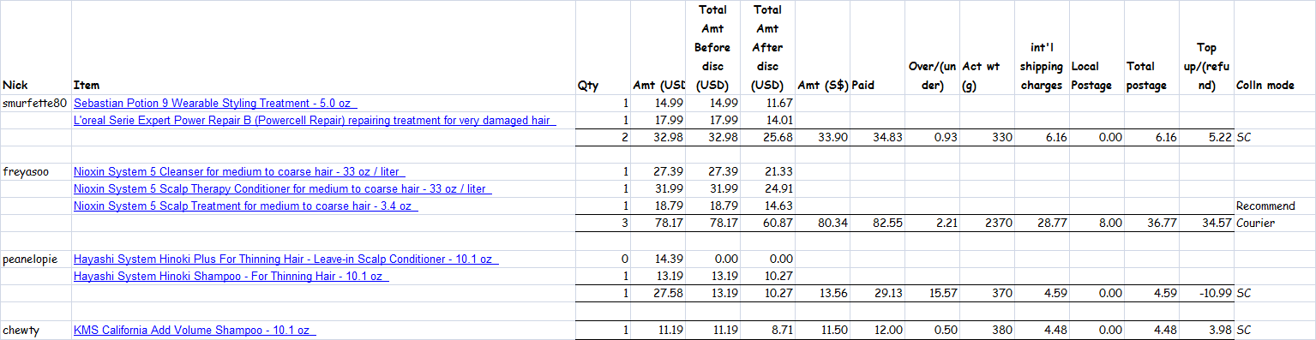
Task: Open L'oreal Serie Expert Power Repair B link
Action: [315, 120]
